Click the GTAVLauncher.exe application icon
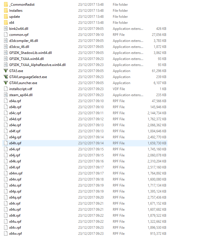Viewport: 206px width, 252px height. pos(6,83)
